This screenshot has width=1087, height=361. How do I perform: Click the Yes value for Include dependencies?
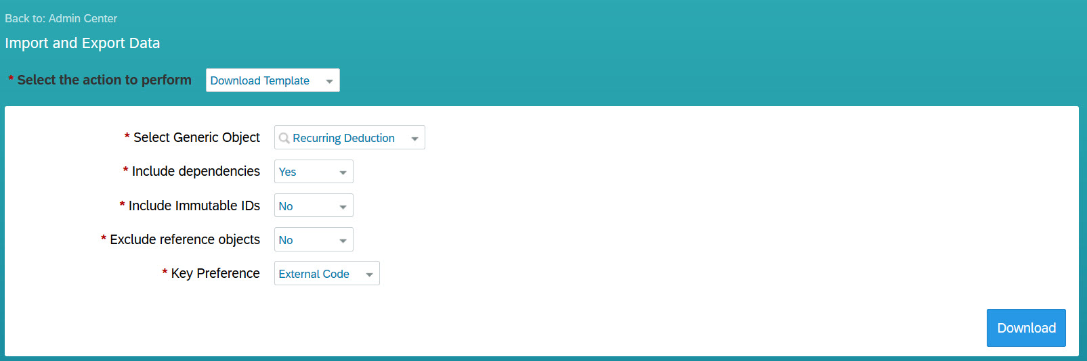coord(287,172)
